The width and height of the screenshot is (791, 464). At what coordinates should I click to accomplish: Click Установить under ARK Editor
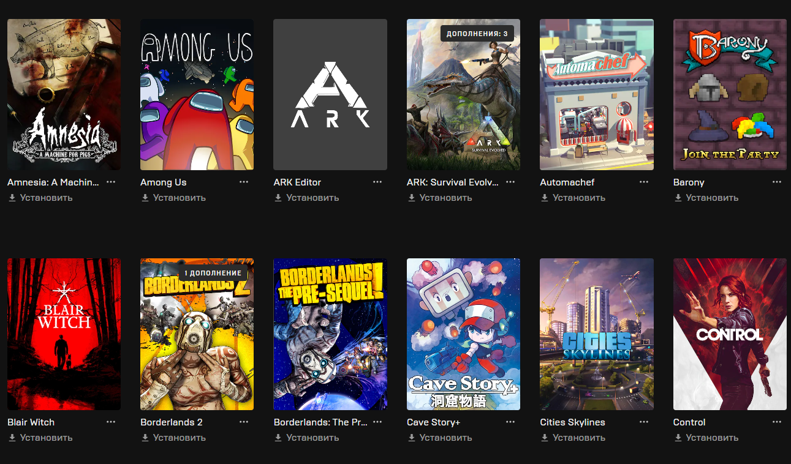(307, 198)
